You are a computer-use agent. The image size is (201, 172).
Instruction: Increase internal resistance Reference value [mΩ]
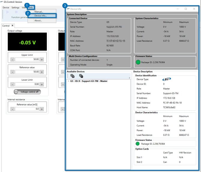[42, 109]
